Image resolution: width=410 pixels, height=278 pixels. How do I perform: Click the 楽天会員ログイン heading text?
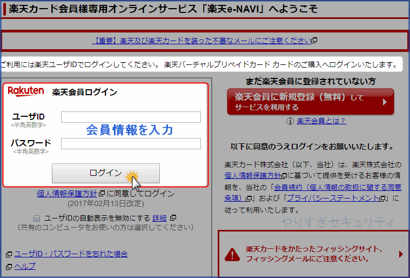[x=84, y=92]
